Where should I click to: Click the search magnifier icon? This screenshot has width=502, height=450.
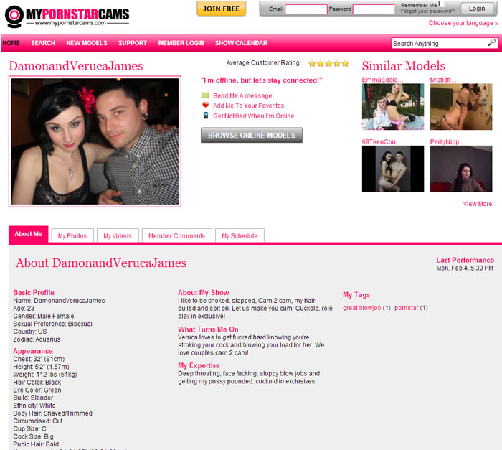(x=491, y=43)
